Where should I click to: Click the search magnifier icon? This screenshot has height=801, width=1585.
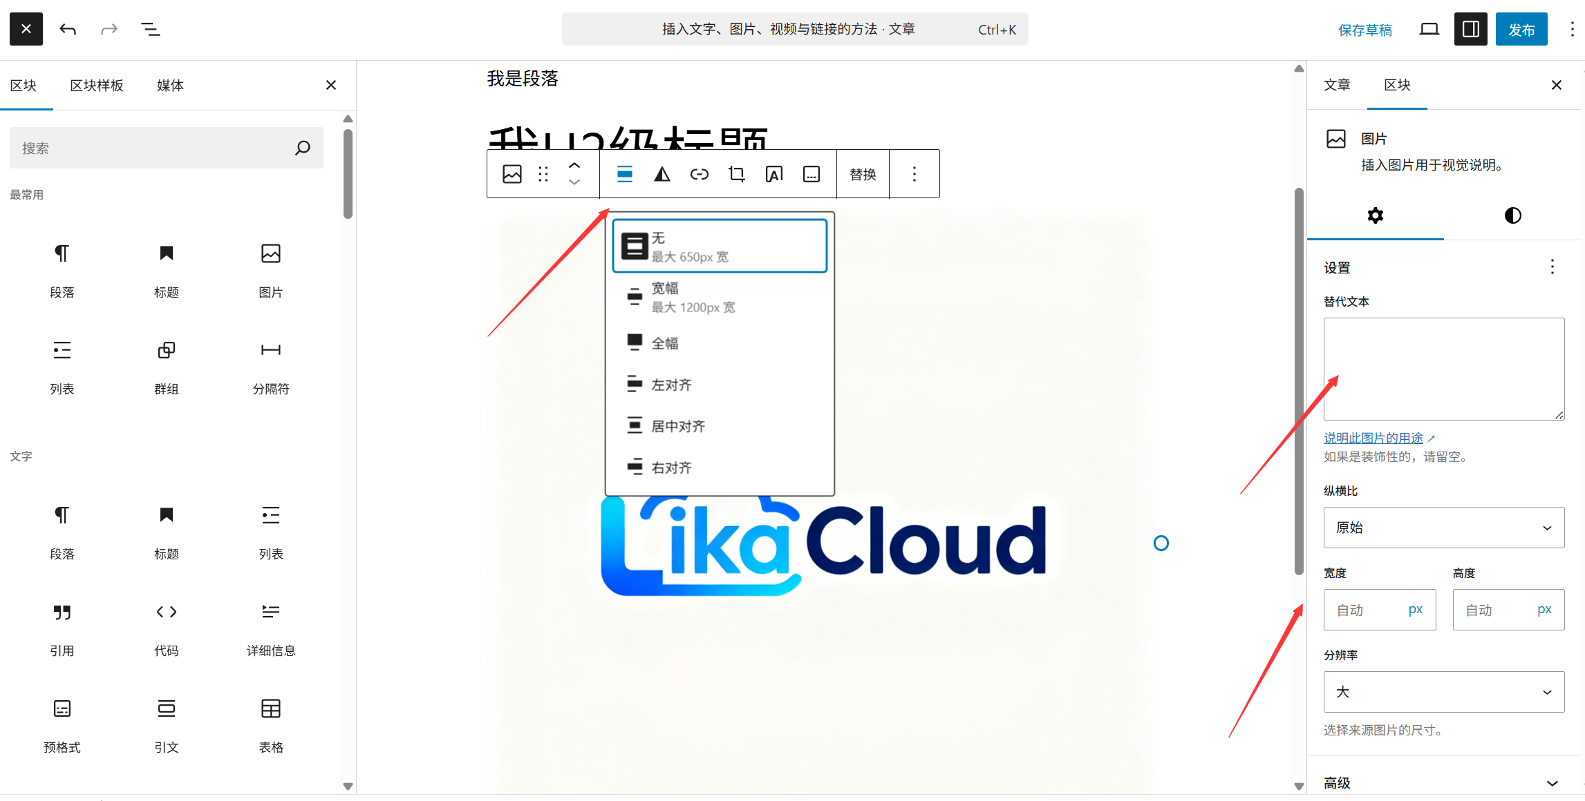point(303,148)
